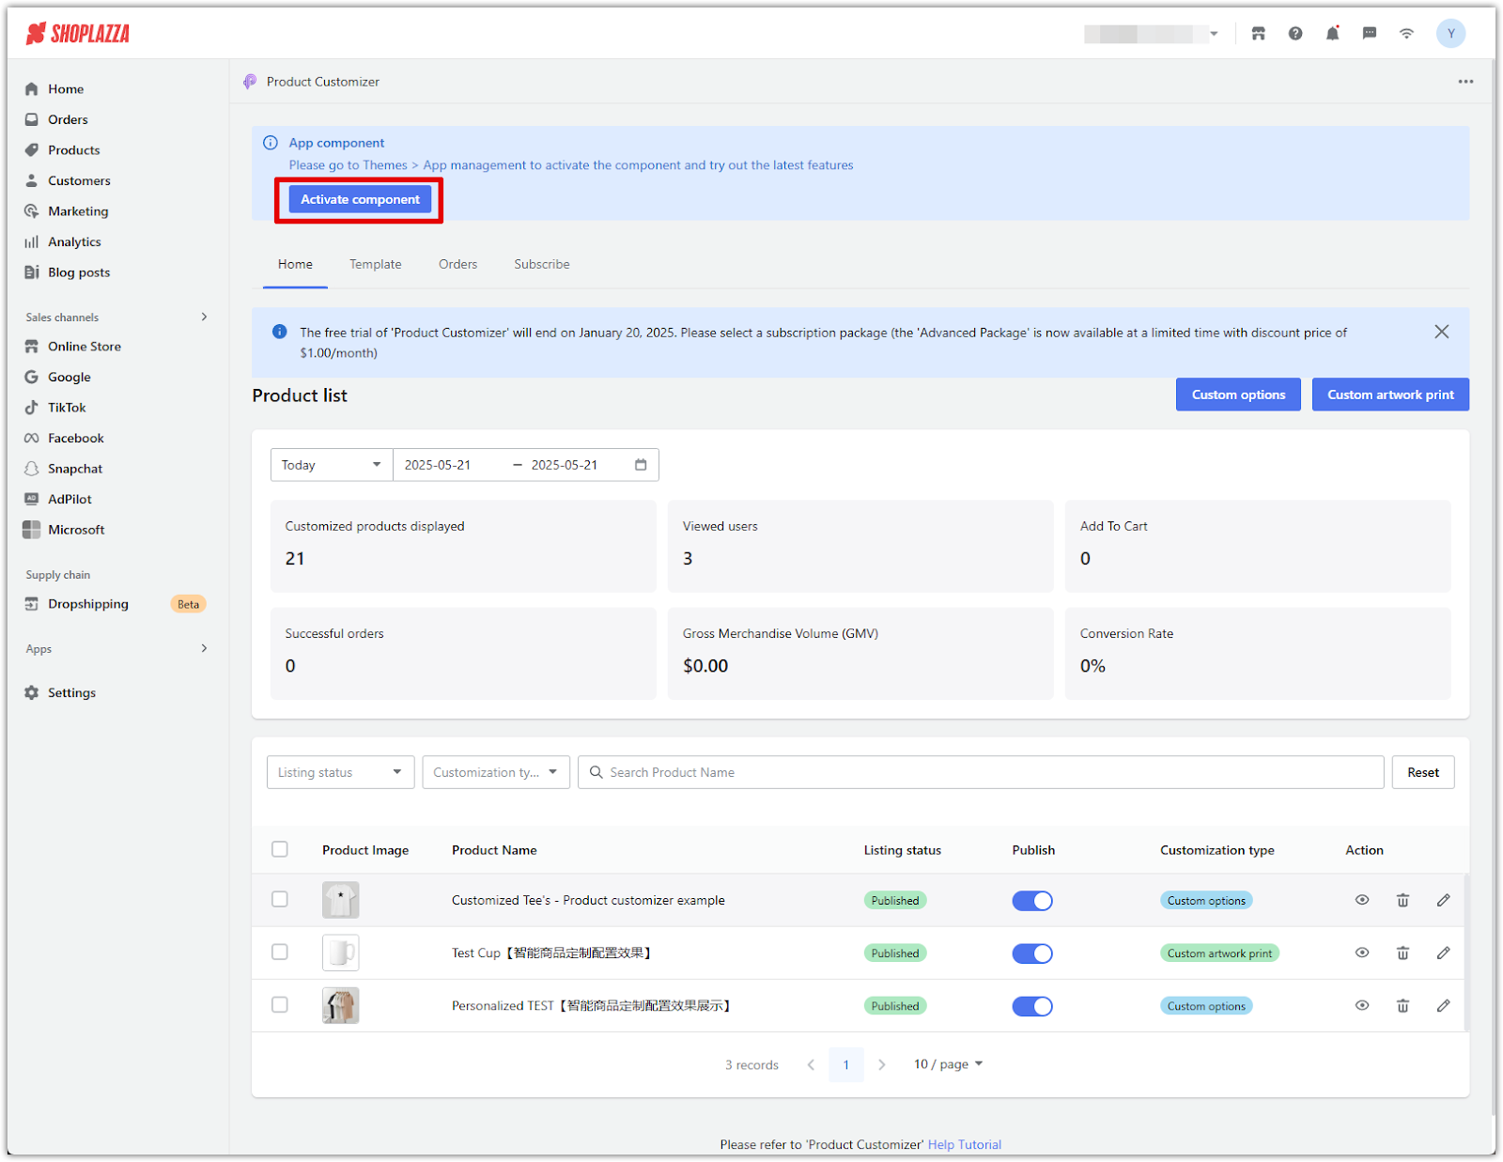Open Products in sidebar
The image size is (1503, 1162).
(73, 150)
